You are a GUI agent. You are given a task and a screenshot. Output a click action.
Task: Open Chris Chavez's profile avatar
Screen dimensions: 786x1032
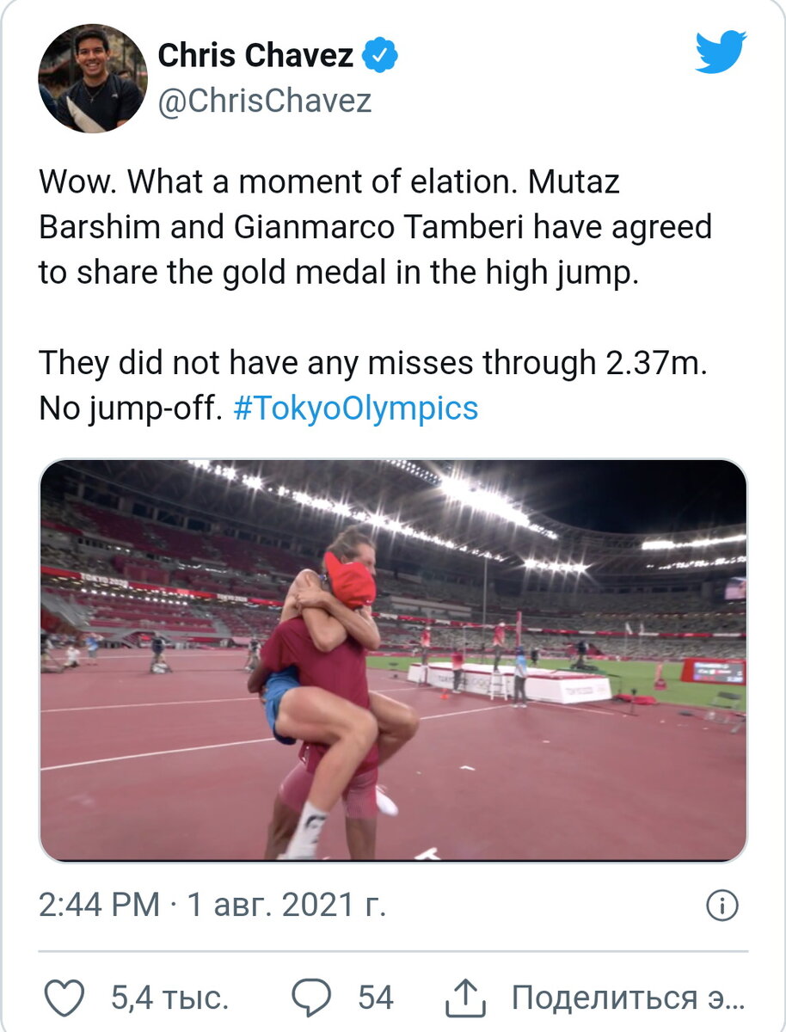tap(92, 78)
